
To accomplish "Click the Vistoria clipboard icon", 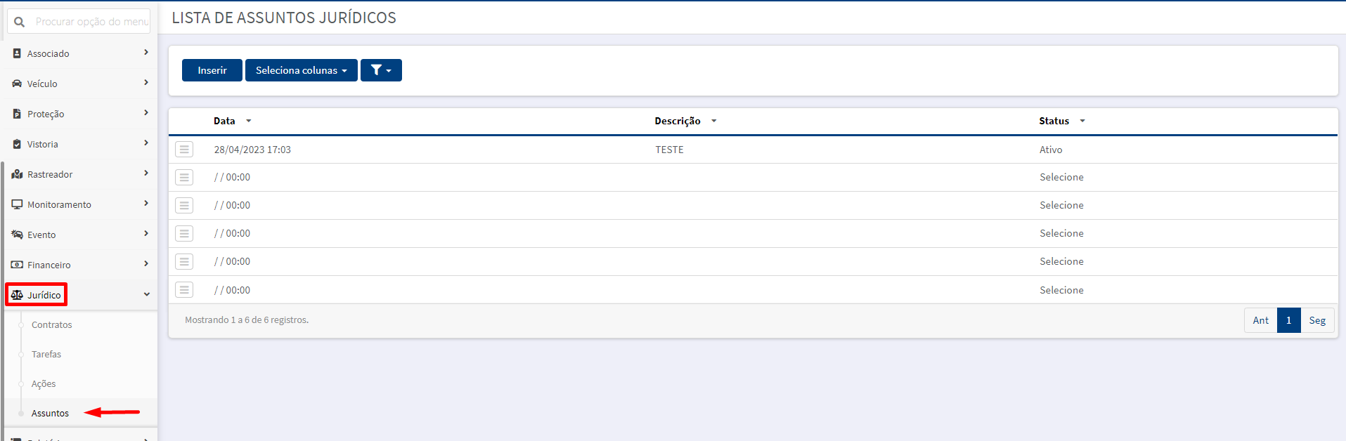I will coord(17,144).
